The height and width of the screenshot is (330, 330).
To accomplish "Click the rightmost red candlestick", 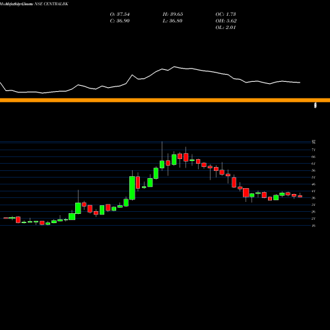I will click(x=300, y=196).
